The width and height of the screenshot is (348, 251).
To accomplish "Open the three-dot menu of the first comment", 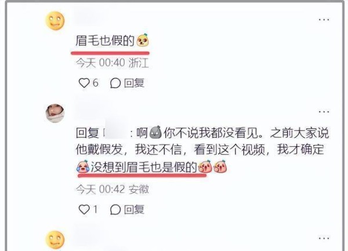I will coord(324,20).
